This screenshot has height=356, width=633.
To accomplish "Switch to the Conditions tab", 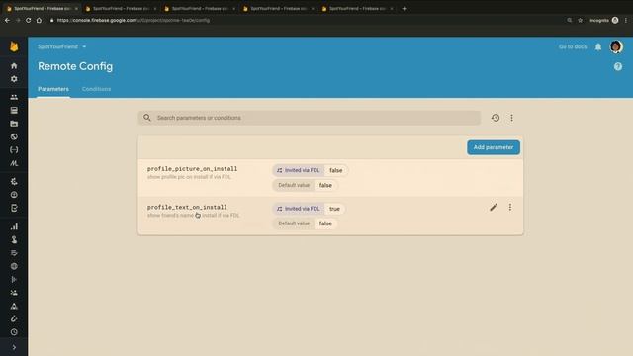I will click(x=96, y=89).
